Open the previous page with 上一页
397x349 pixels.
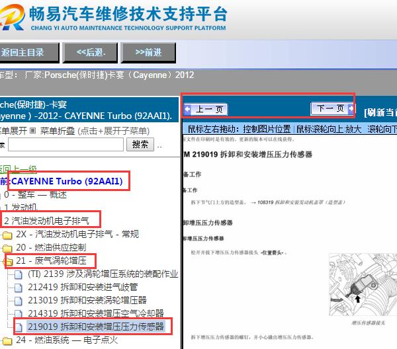pos(205,109)
